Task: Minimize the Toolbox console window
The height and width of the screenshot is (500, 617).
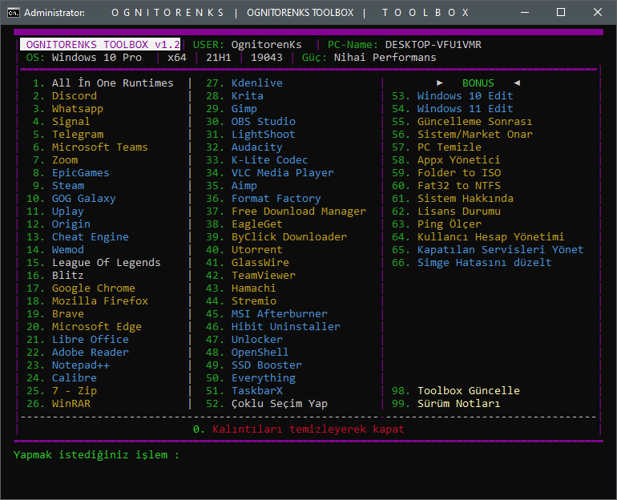Action: (525, 13)
